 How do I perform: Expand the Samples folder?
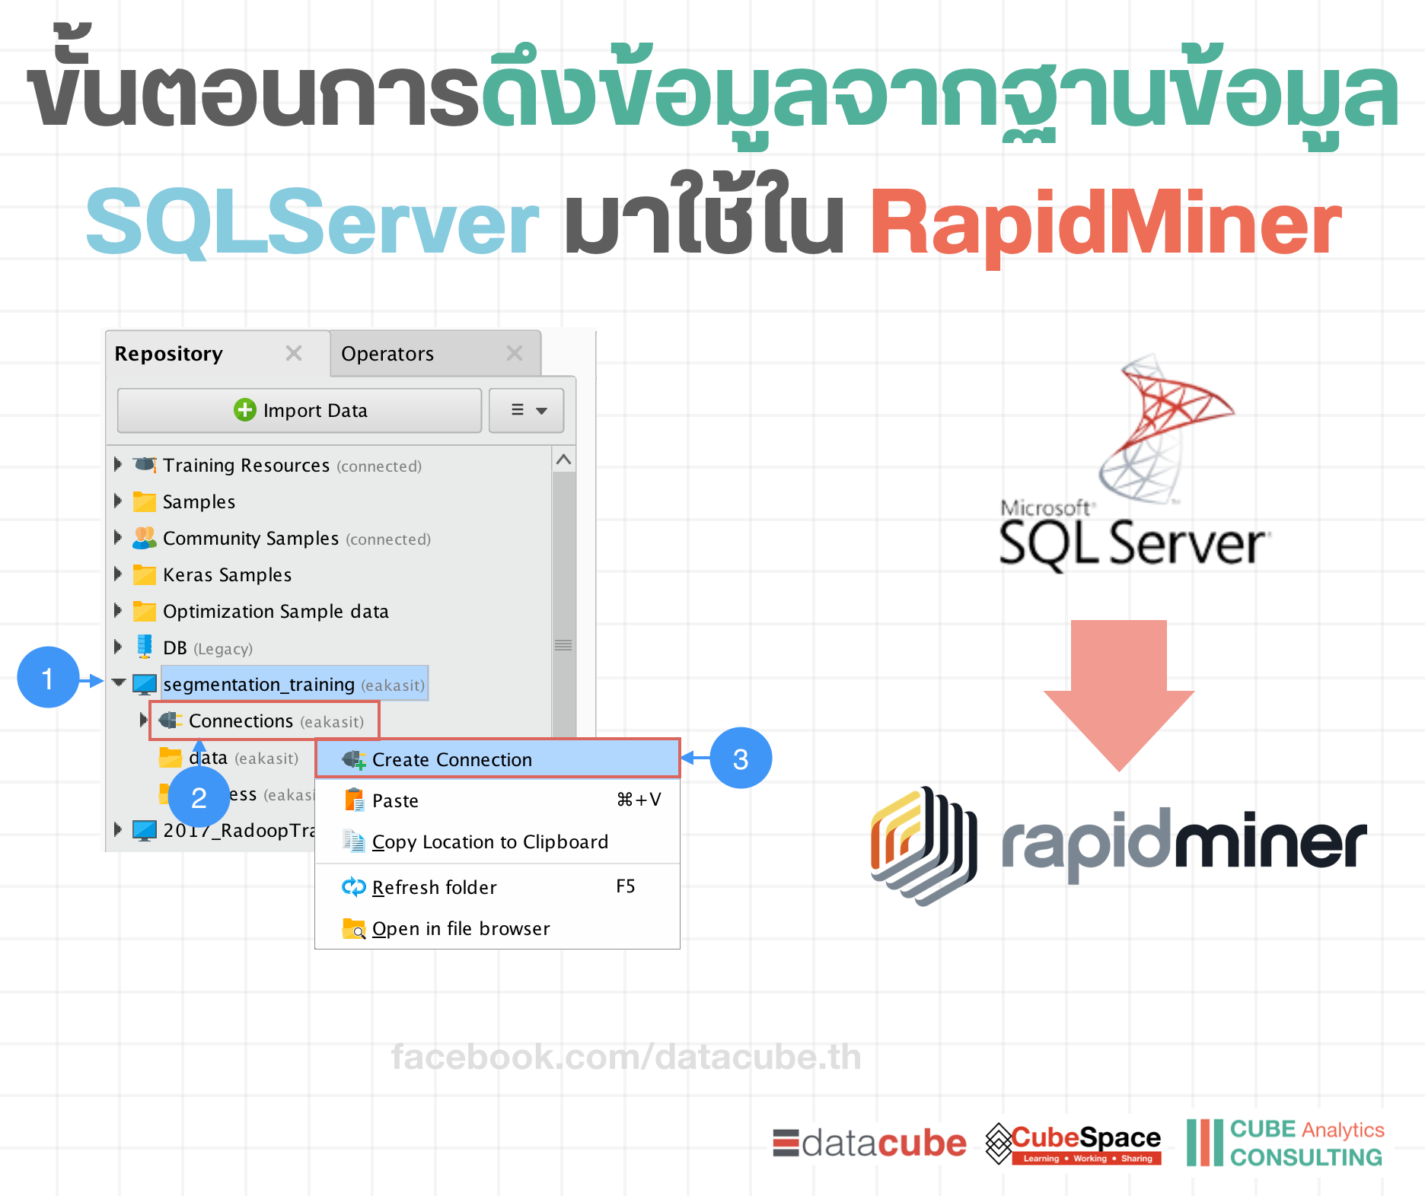[x=118, y=501]
